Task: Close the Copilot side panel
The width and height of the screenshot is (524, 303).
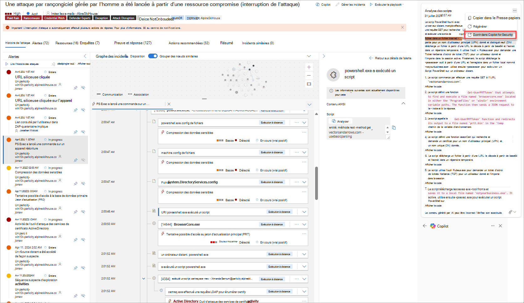Action: [x=500, y=226]
